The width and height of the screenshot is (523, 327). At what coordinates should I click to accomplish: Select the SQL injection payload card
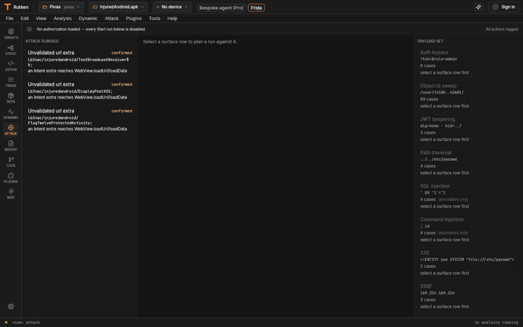click(445, 196)
